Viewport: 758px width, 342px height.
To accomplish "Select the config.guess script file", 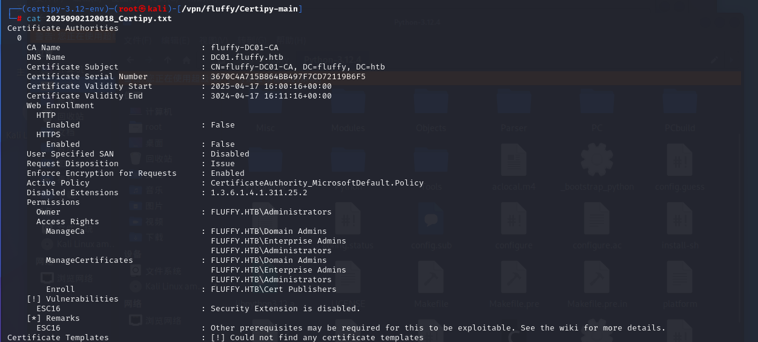I will (679, 162).
